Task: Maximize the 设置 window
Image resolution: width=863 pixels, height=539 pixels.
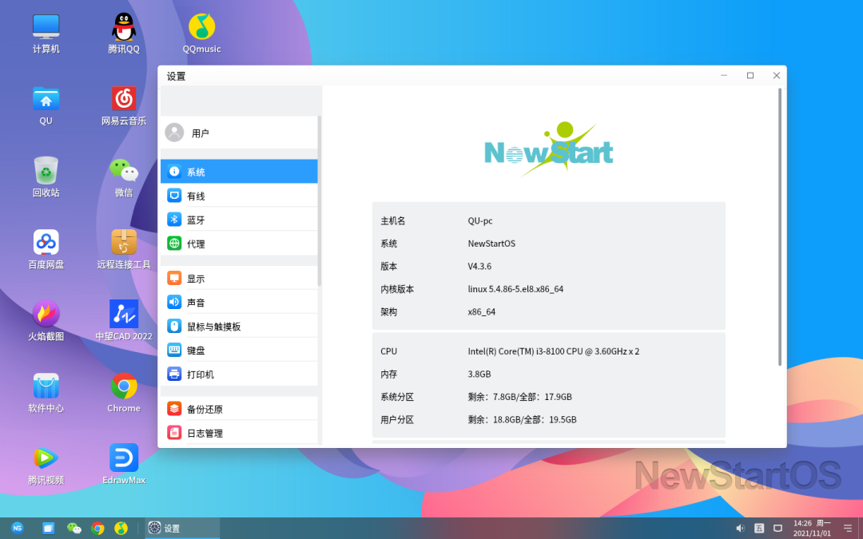Action: pyautogui.click(x=750, y=75)
